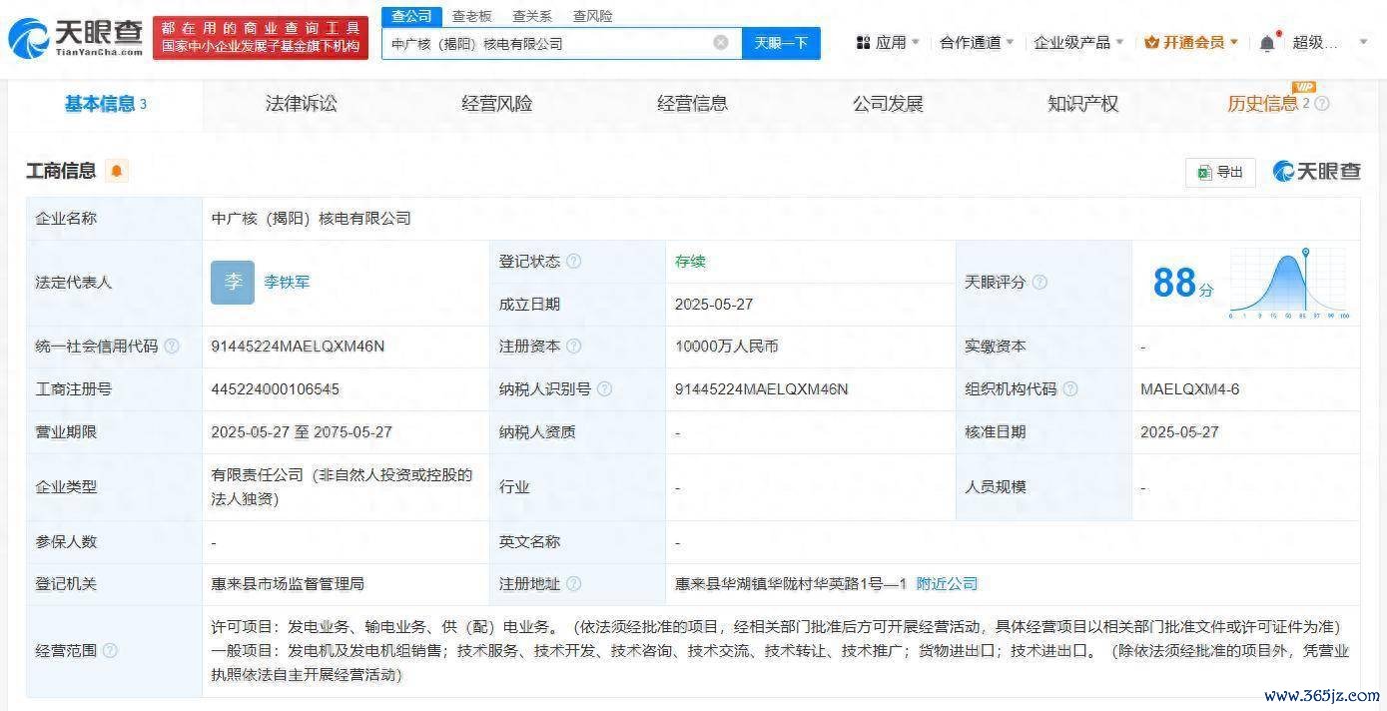The image size is (1387, 711).
Task: Switch to the 历史信息 tab
Action: (1262, 104)
